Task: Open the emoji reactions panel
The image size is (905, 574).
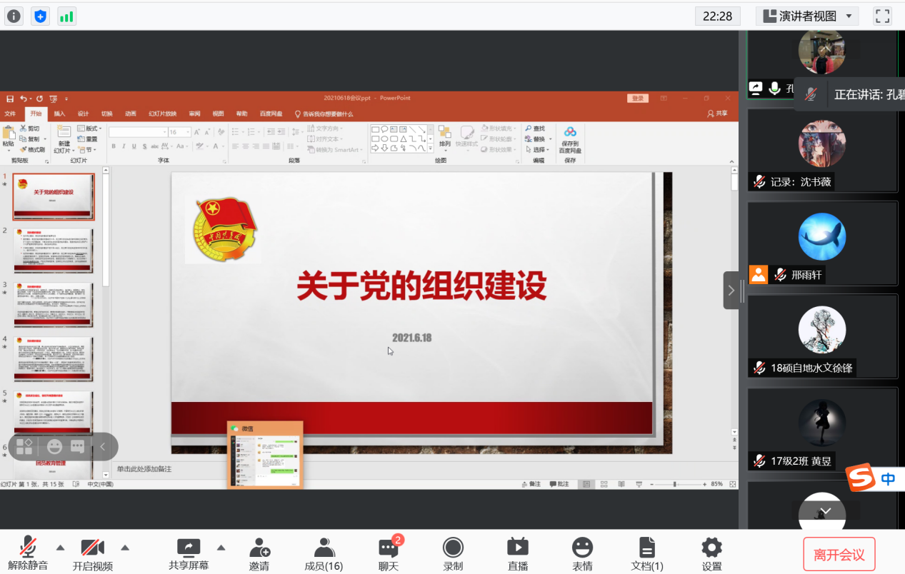Action: pyautogui.click(x=582, y=553)
